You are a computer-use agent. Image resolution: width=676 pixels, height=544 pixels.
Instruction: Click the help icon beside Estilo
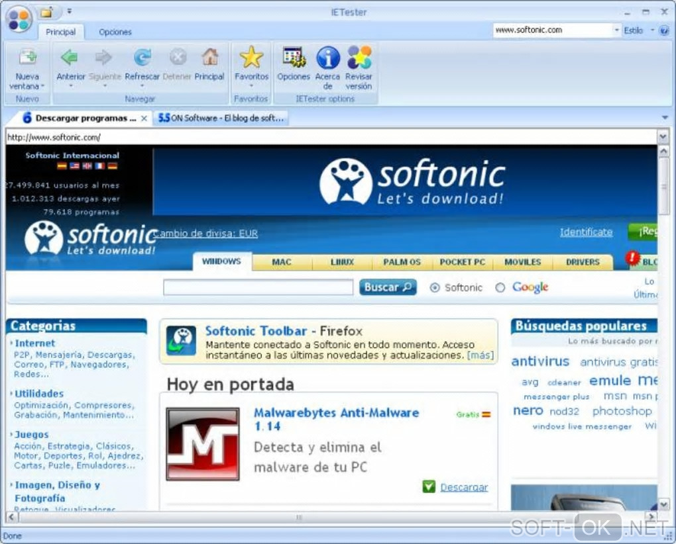(x=664, y=30)
